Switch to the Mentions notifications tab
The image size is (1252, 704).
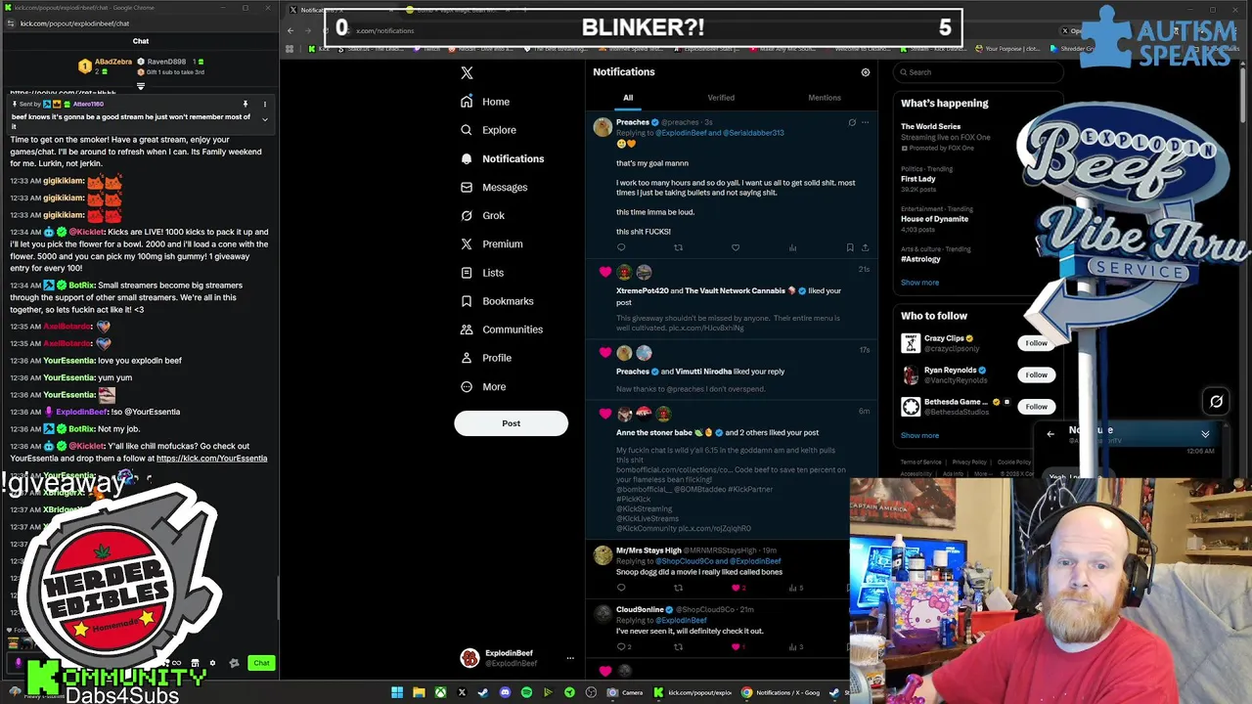[x=825, y=98]
